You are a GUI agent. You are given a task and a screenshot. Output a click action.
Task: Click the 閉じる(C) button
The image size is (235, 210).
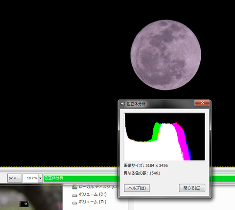click(x=192, y=188)
